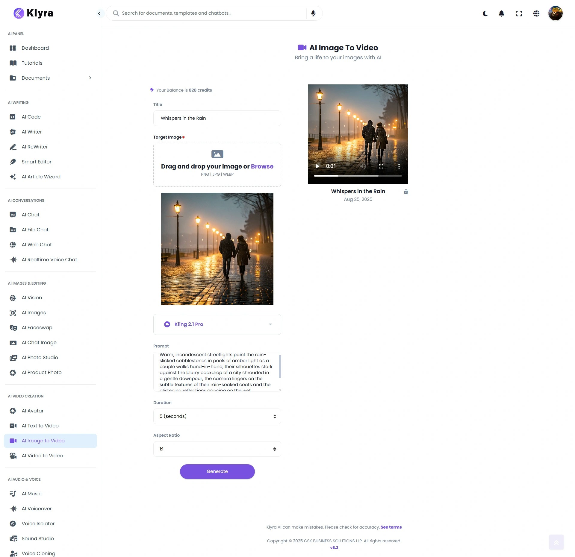
Task: Select AI Realtime Voice Chat
Action: tap(49, 259)
